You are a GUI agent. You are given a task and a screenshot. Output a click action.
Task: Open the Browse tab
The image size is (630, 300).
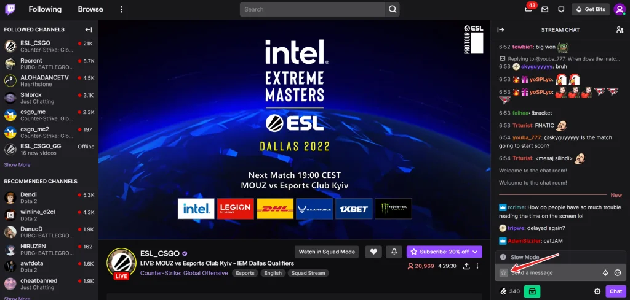(x=90, y=9)
